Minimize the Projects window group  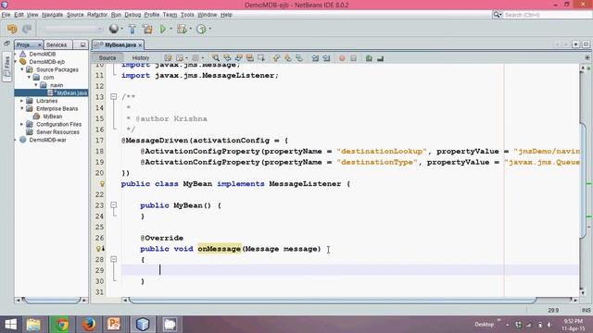pos(82,44)
